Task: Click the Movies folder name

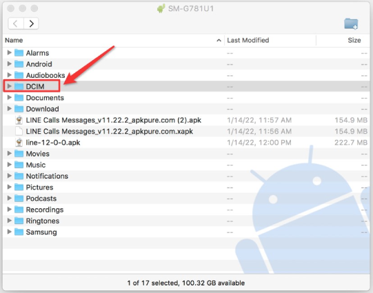Action: [38, 154]
